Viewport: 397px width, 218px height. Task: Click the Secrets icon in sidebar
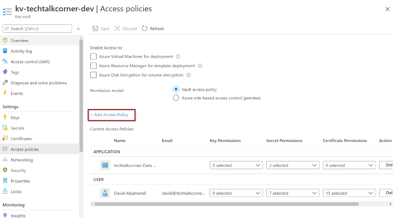tap(5, 128)
